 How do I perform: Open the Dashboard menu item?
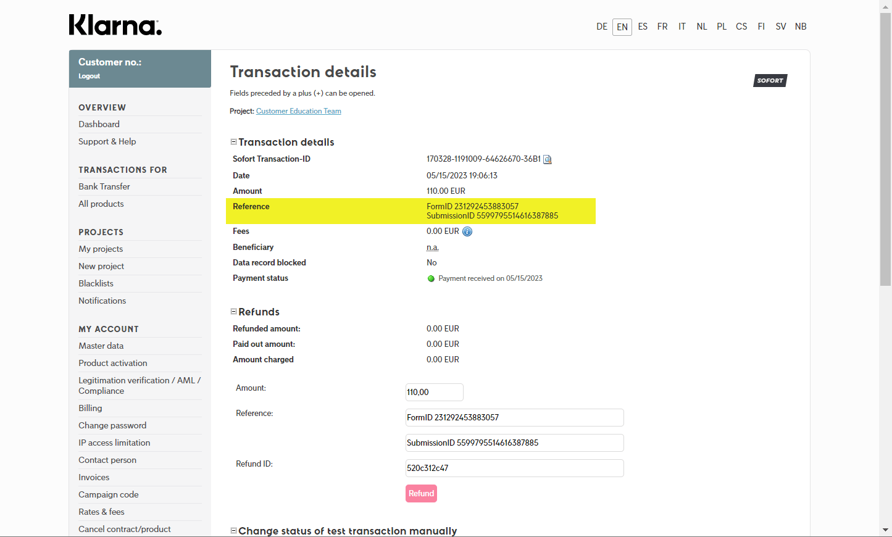(99, 124)
